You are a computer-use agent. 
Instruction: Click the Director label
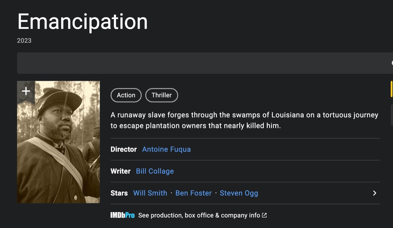tap(123, 149)
